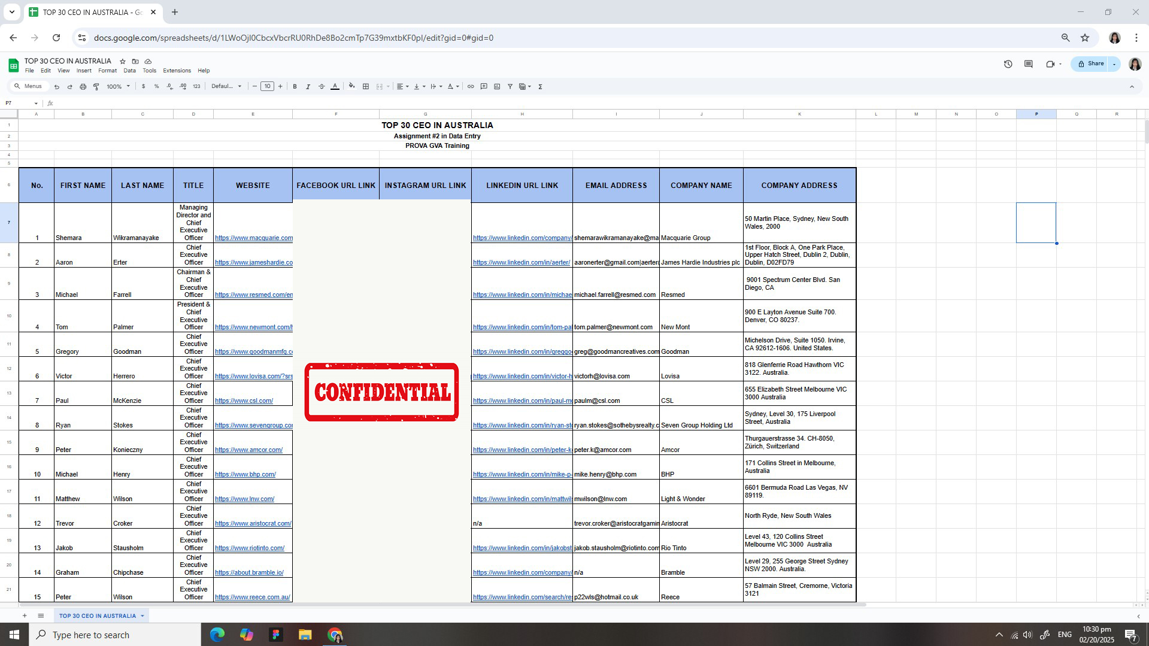Move document to a folder
The height and width of the screenshot is (646, 1149).
point(135,61)
